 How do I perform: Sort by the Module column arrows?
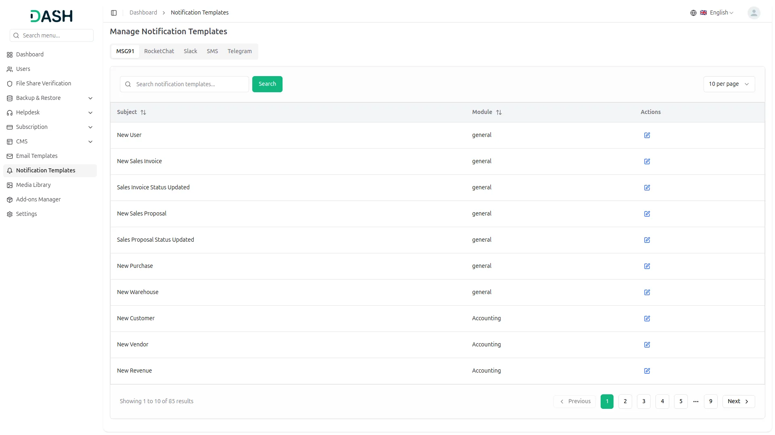click(499, 112)
